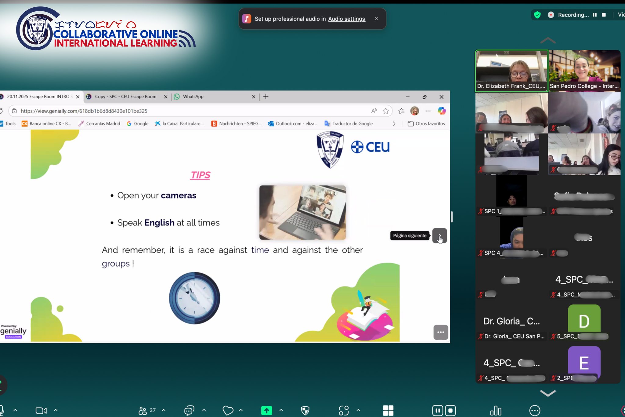Pause the recording in the bottom toolbar
625x417 pixels.
(437, 410)
